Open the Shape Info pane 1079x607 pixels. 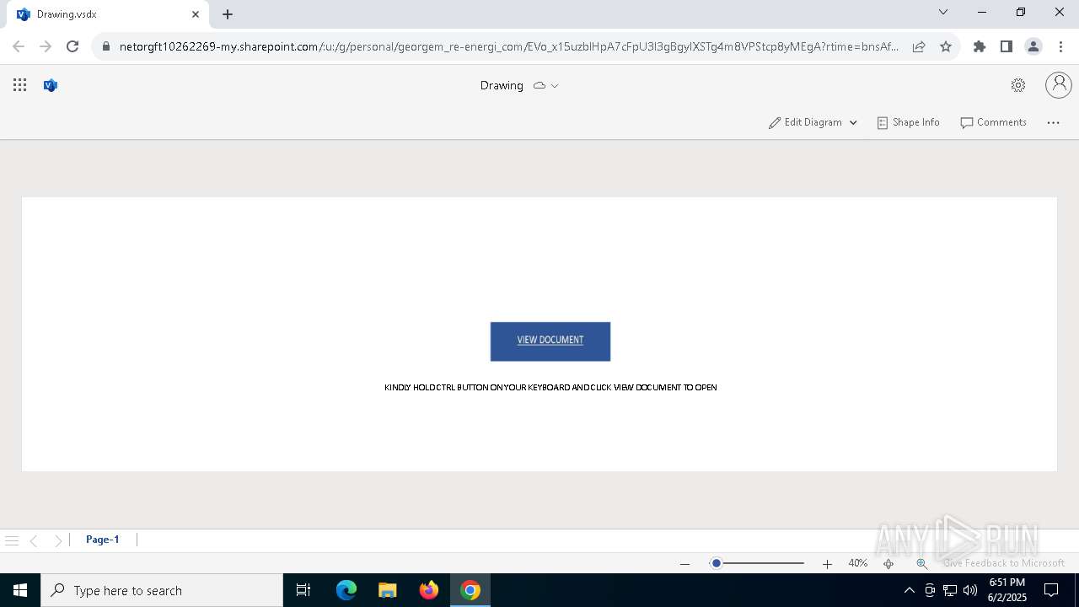[x=908, y=122]
